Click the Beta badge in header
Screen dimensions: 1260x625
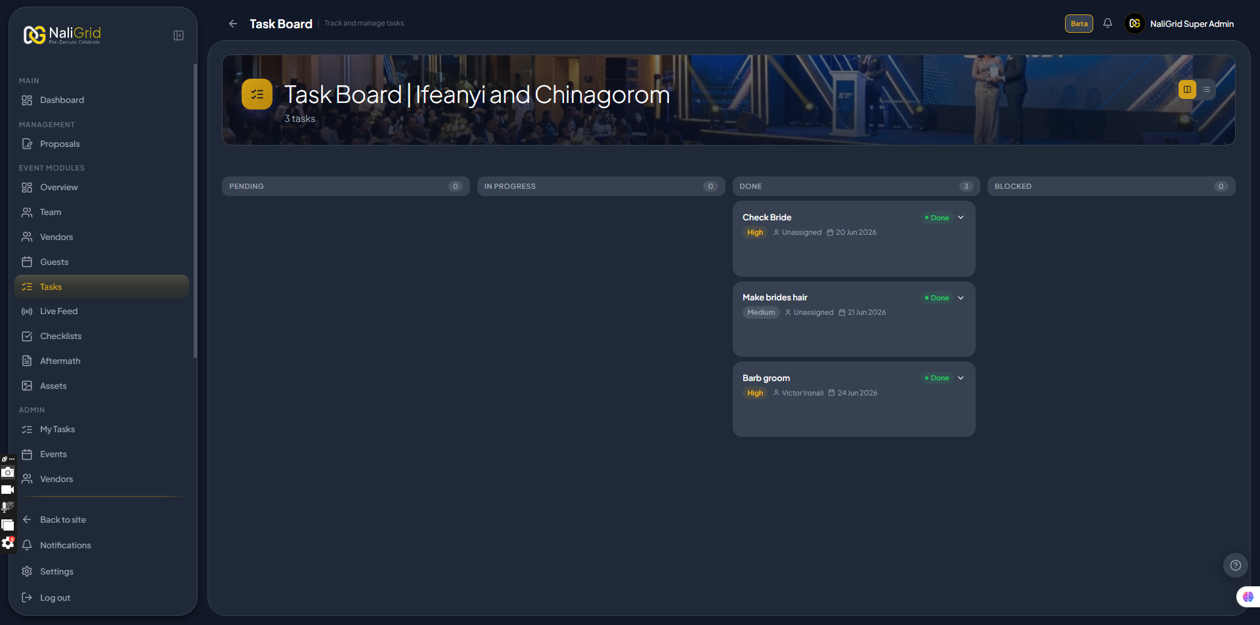pos(1079,24)
